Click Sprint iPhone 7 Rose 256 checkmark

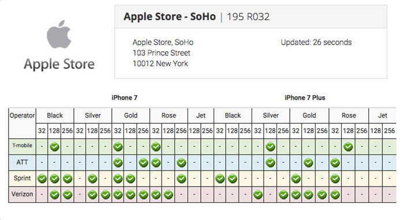pyautogui.click(x=181, y=179)
